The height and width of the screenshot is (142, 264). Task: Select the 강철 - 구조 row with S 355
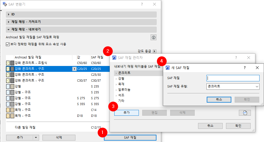coord(58,104)
